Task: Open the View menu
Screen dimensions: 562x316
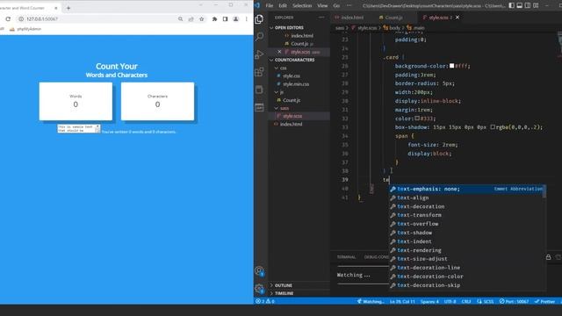Action: (322, 5)
